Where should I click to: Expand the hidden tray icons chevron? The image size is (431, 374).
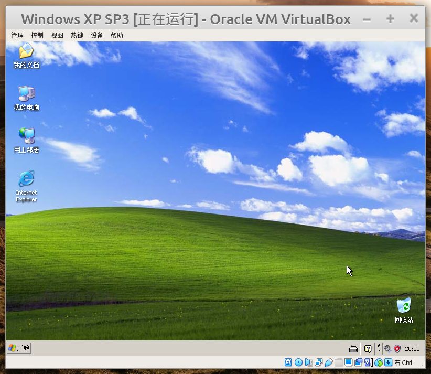[379, 348]
